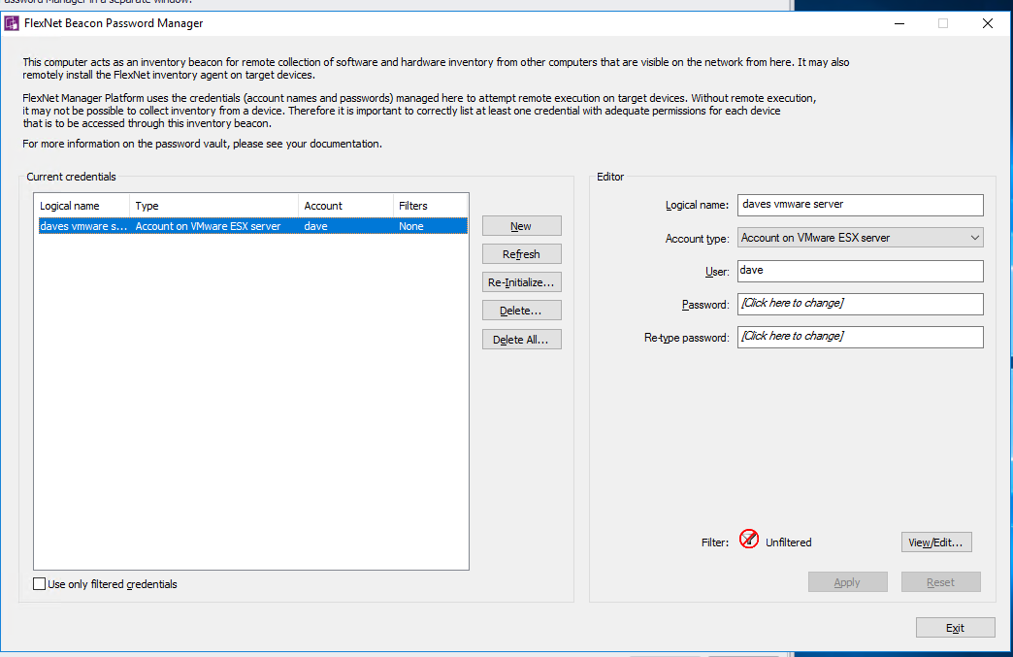Click the Delete... button
This screenshot has width=1013, height=657.
[521, 311]
